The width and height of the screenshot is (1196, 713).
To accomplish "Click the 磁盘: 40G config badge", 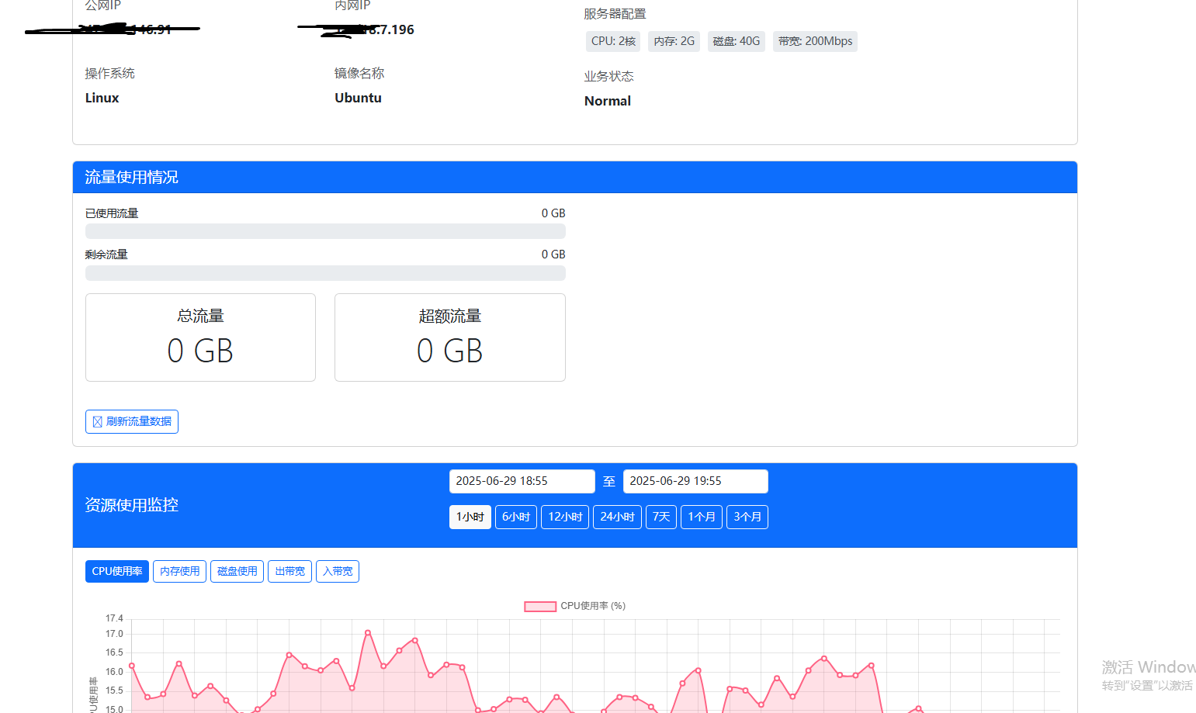I will (x=737, y=41).
